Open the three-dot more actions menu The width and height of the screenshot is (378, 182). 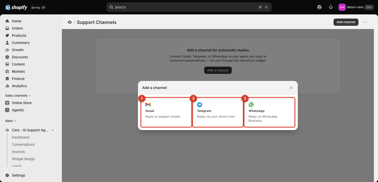pyautogui.click(x=365, y=22)
